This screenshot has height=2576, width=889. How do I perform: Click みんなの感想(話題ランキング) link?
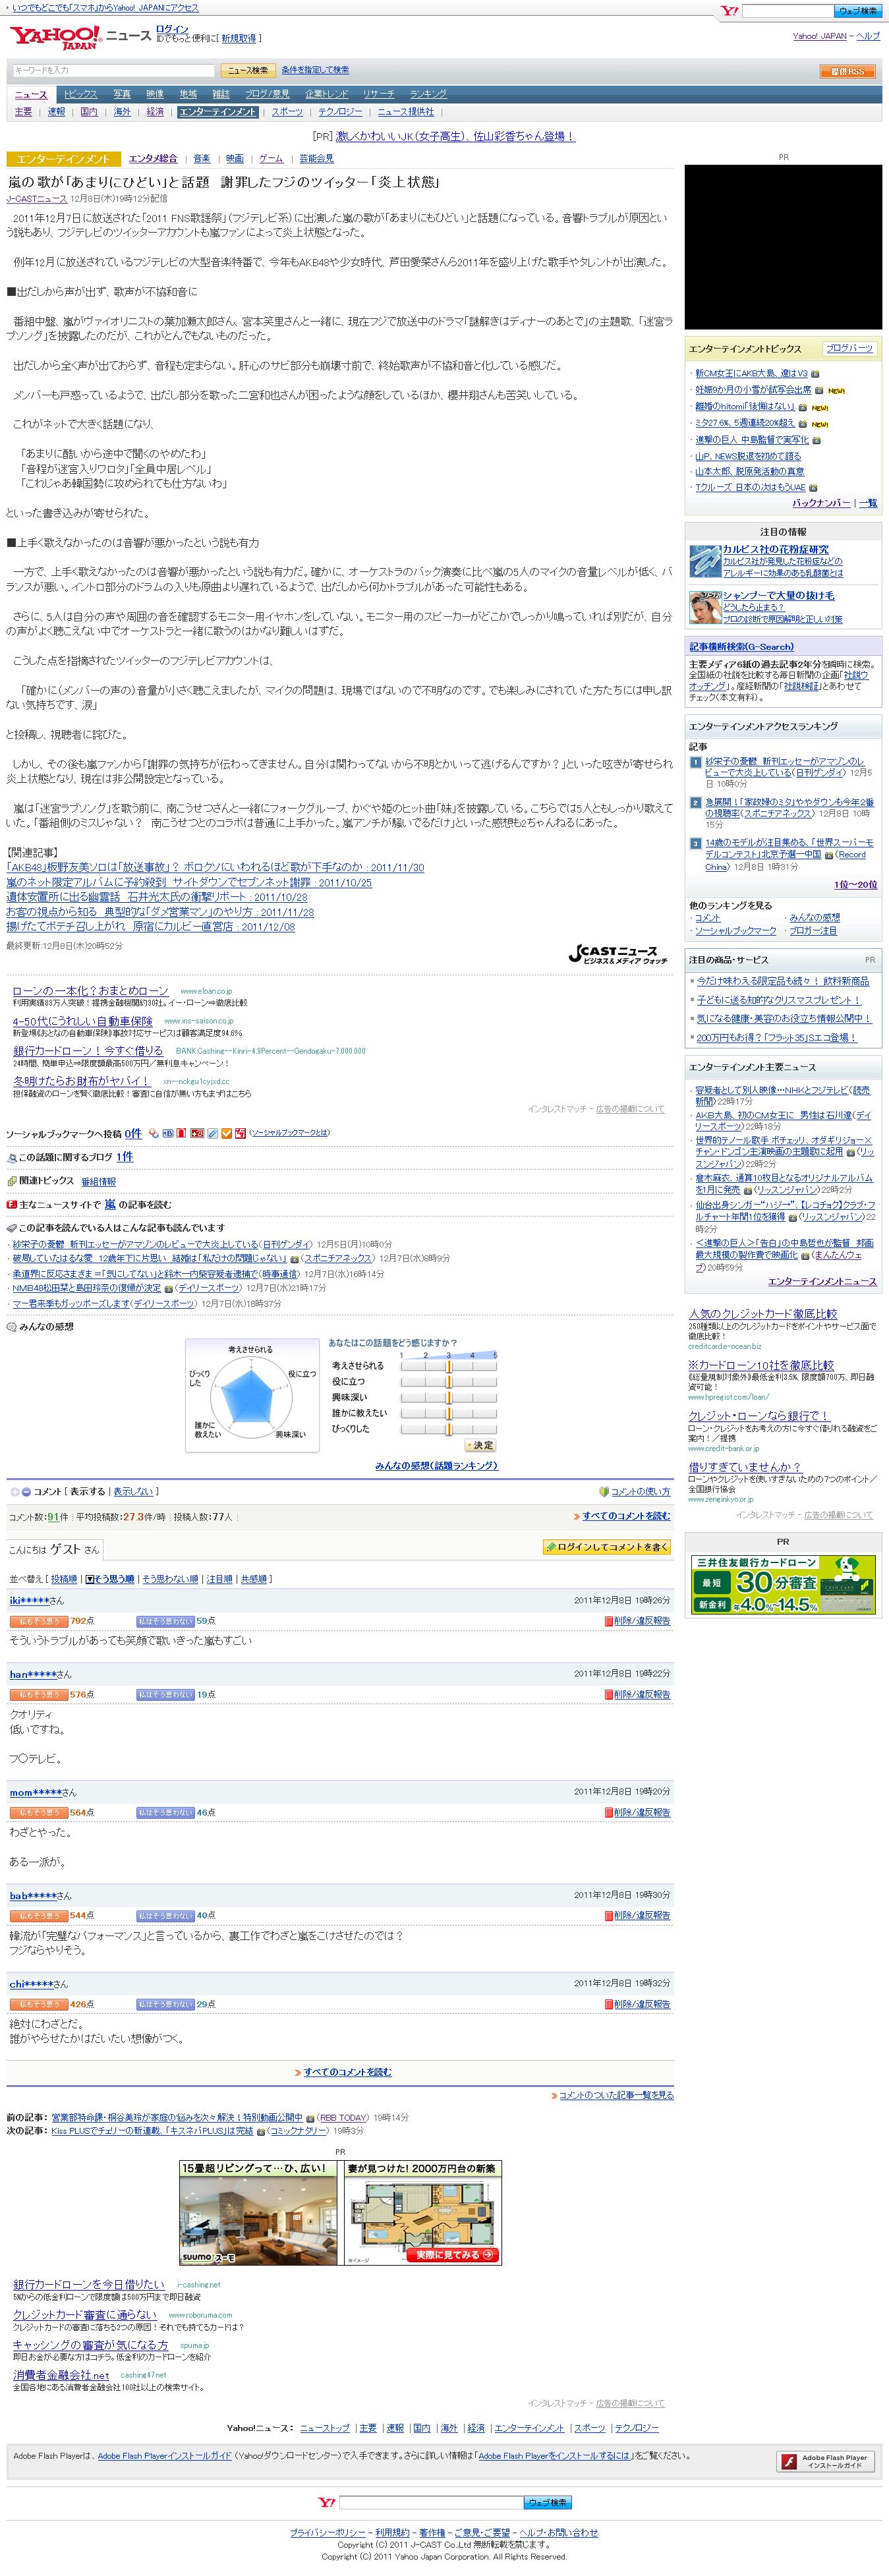[436, 1465]
